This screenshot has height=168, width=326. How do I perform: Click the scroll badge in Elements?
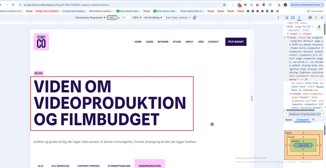click(306, 30)
